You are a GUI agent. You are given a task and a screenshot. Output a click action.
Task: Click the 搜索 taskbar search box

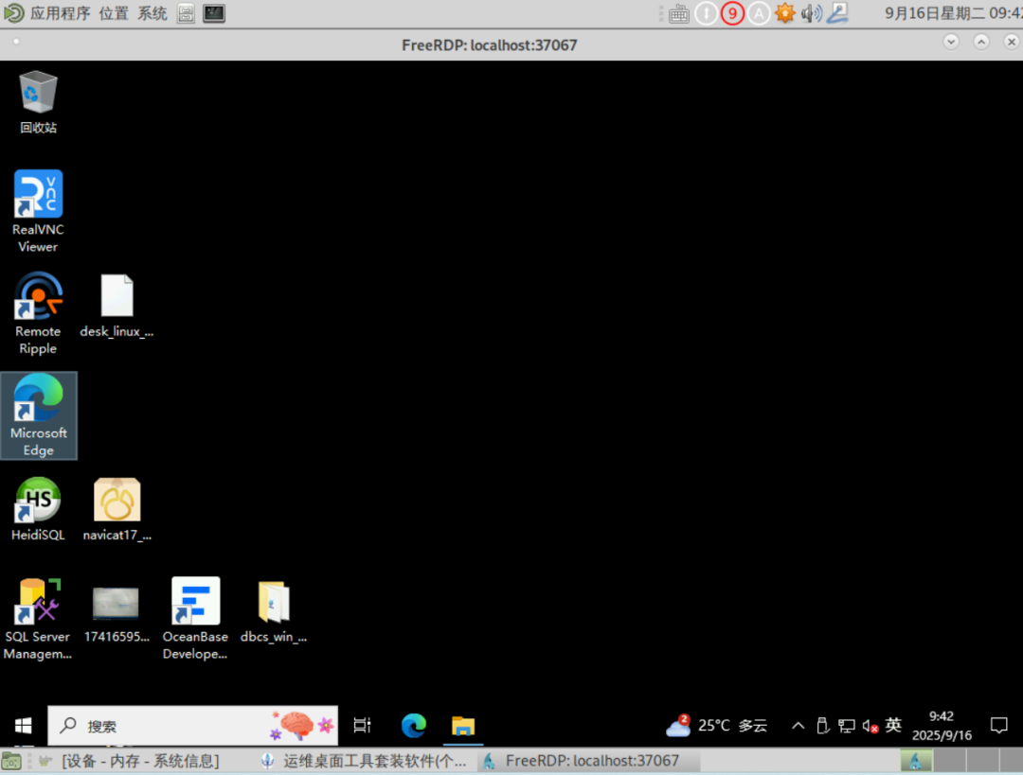tap(192, 726)
